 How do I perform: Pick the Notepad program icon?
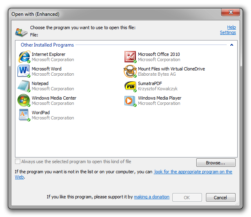tap(24, 86)
